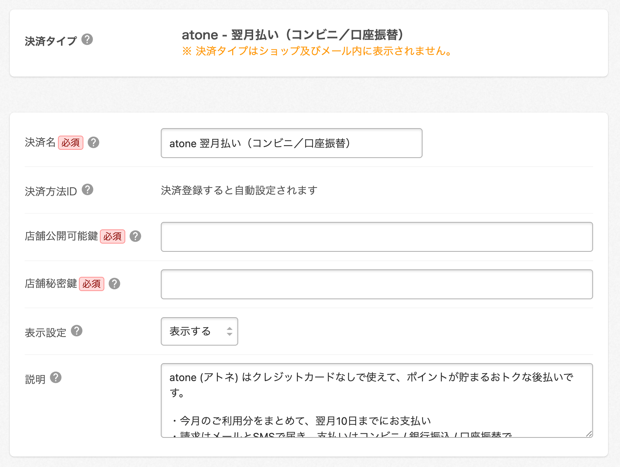Select the 必須 tag next to 店舗秘密鍵
The height and width of the screenshot is (467, 620).
92,284
